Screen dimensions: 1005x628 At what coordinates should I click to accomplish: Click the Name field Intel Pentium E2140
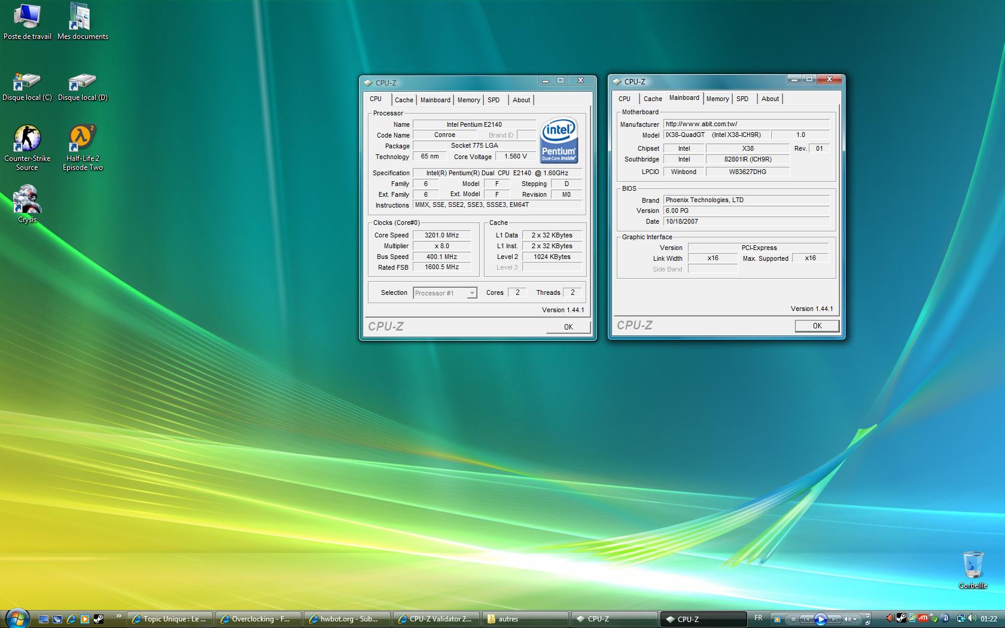point(474,124)
